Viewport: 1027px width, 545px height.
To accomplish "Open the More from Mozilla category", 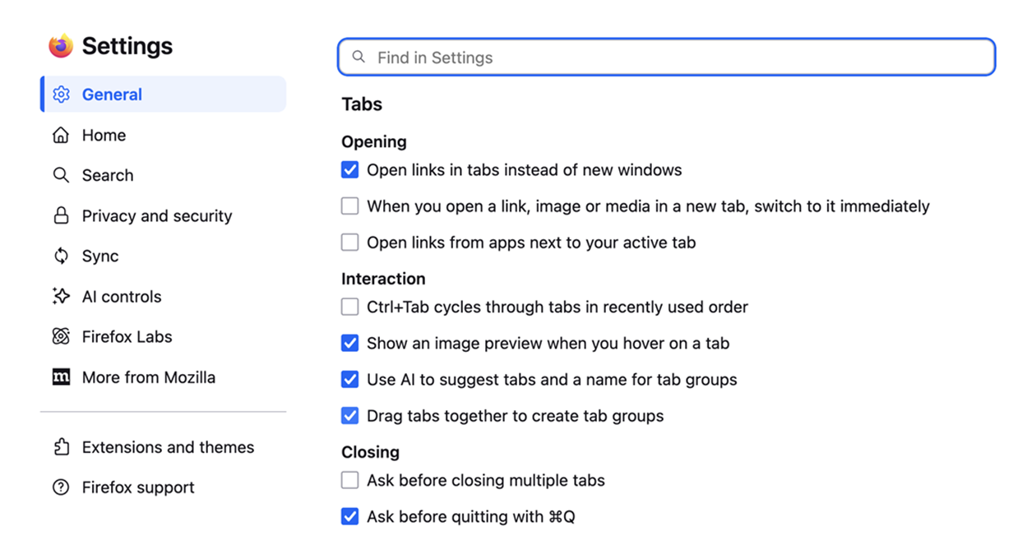I will 163,377.
